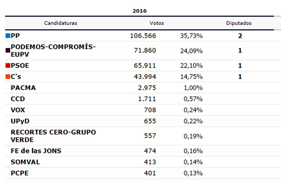The image size is (281, 189).
Task: Click the PSOE party name
Action: (20, 66)
